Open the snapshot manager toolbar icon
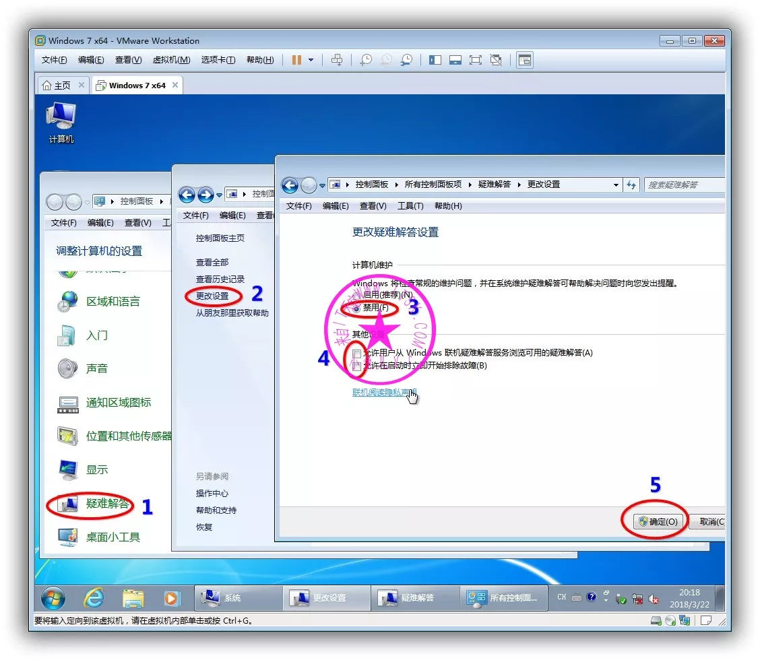The width and height of the screenshot is (760, 660). [406, 60]
